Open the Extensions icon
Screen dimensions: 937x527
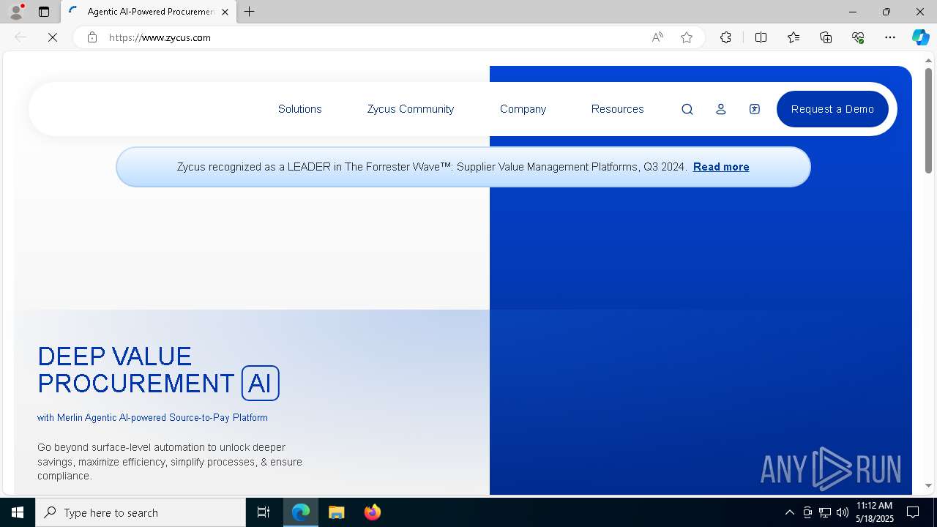click(725, 37)
